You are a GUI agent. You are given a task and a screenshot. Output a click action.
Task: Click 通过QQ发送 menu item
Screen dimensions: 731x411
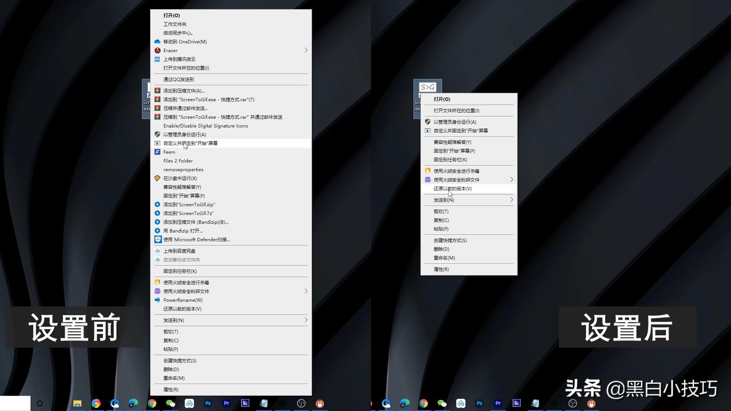178,79
